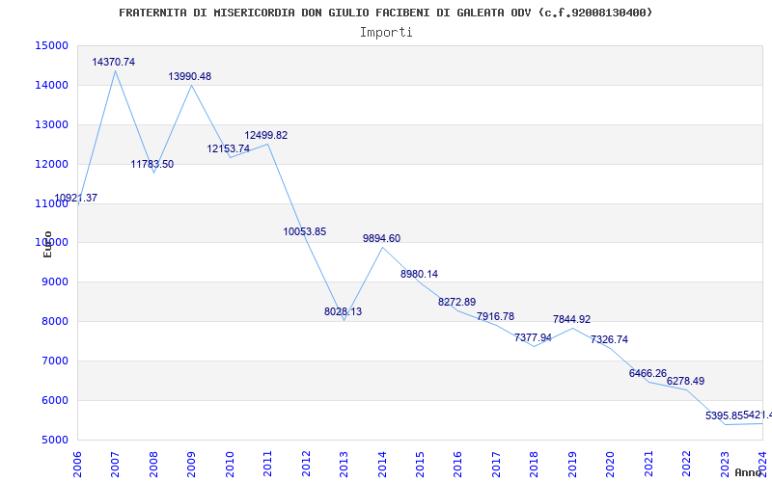Click the 14370.74 data label
772x482 pixels.
click(x=113, y=62)
